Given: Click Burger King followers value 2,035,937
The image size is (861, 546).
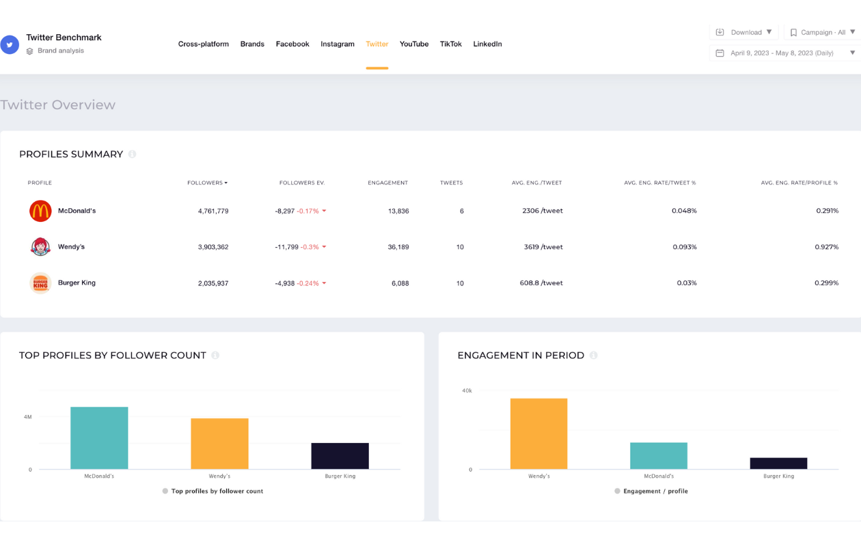Looking at the screenshot, I should point(213,283).
